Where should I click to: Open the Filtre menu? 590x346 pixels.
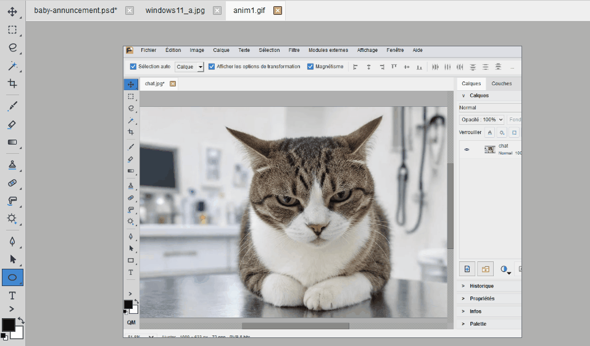click(x=294, y=50)
